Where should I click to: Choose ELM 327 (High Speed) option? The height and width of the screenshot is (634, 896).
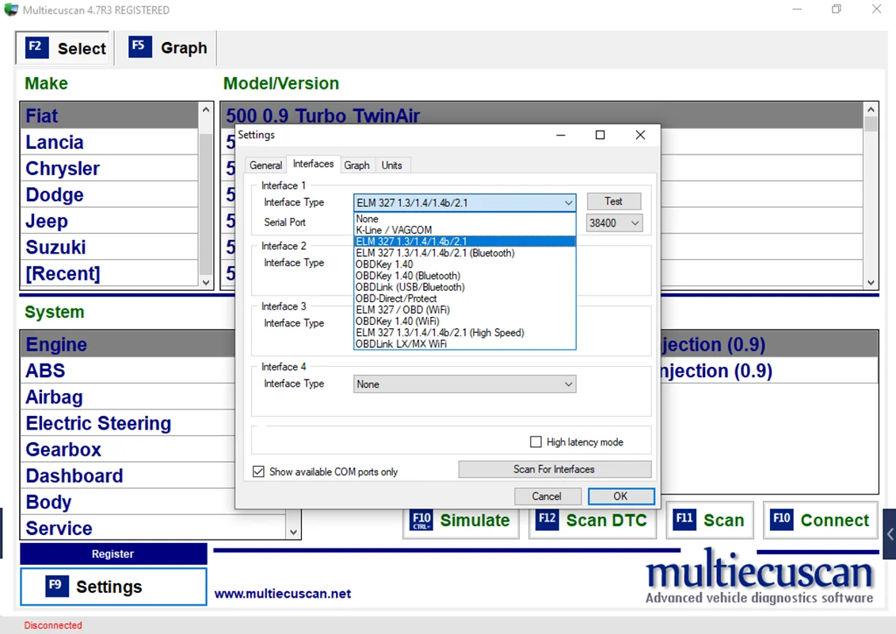(464, 333)
